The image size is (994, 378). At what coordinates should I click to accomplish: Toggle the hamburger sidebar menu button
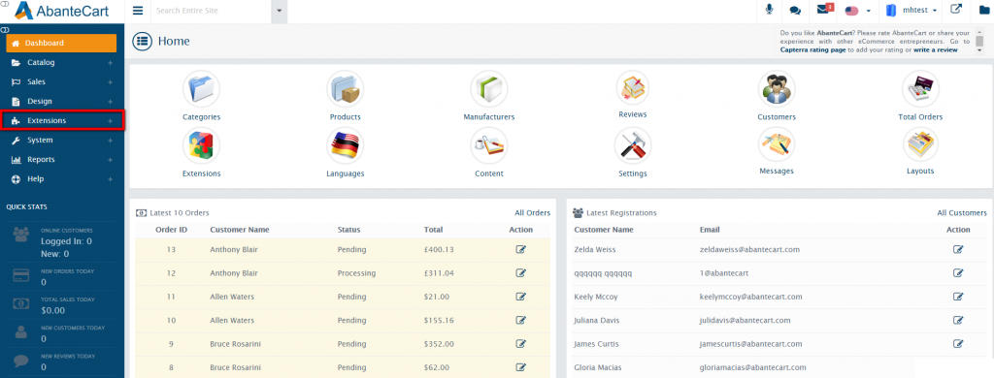coord(138,11)
